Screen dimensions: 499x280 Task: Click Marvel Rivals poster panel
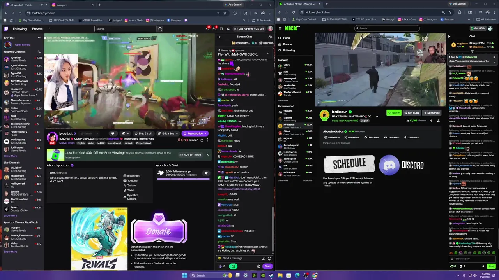coord(99,238)
